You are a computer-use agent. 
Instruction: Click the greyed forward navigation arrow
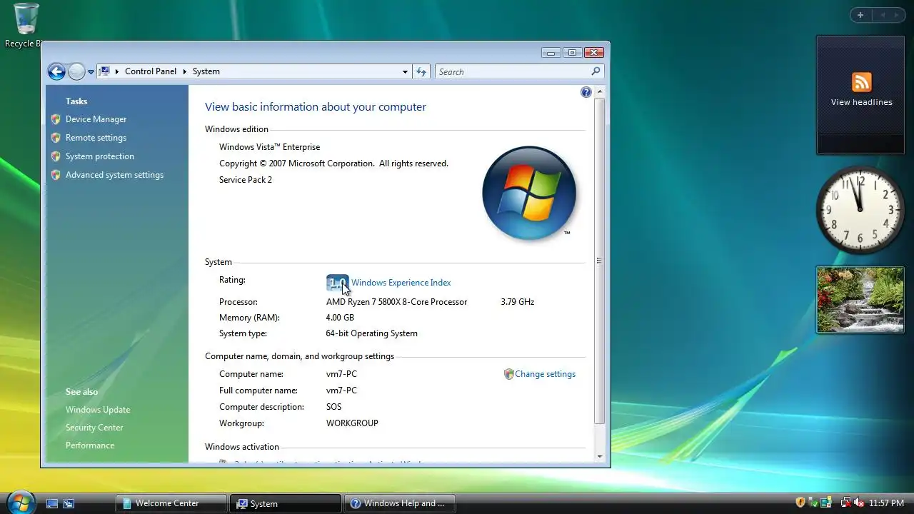[x=76, y=71]
